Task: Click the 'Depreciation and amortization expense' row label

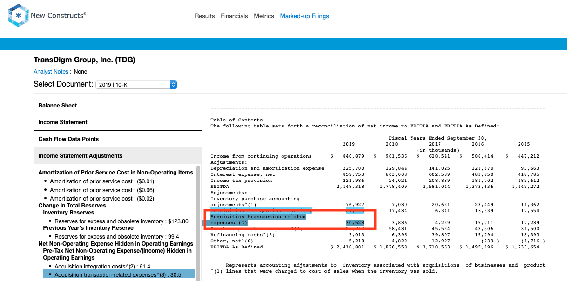Action: coord(267,168)
